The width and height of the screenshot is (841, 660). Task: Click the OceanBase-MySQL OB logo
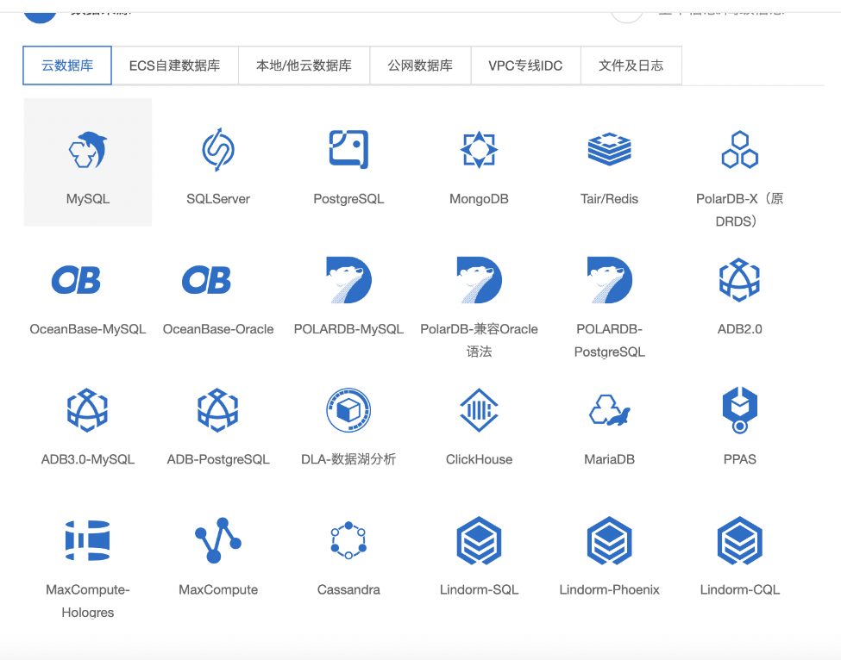tap(76, 280)
